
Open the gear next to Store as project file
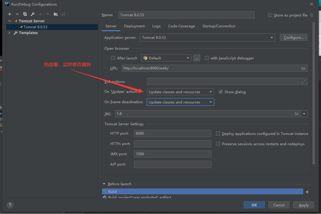[311, 15]
